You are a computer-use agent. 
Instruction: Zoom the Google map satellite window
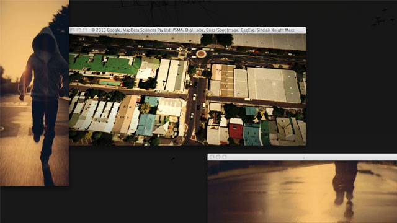85,30
